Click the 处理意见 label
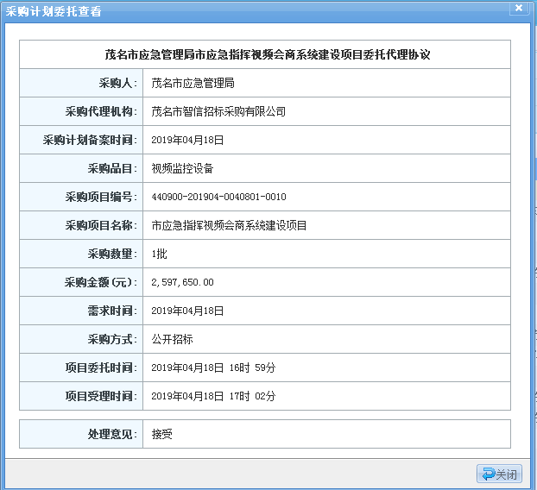 tap(112, 434)
